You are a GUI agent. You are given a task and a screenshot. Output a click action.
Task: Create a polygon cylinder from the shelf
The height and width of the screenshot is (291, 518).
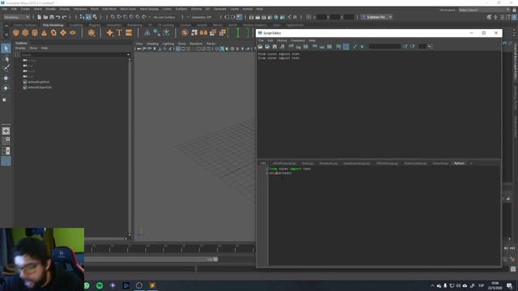pyautogui.click(x=35, y=32)
